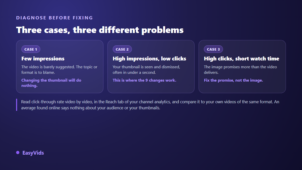Click 'Fix the promise, not the image'

pos(233,80)
